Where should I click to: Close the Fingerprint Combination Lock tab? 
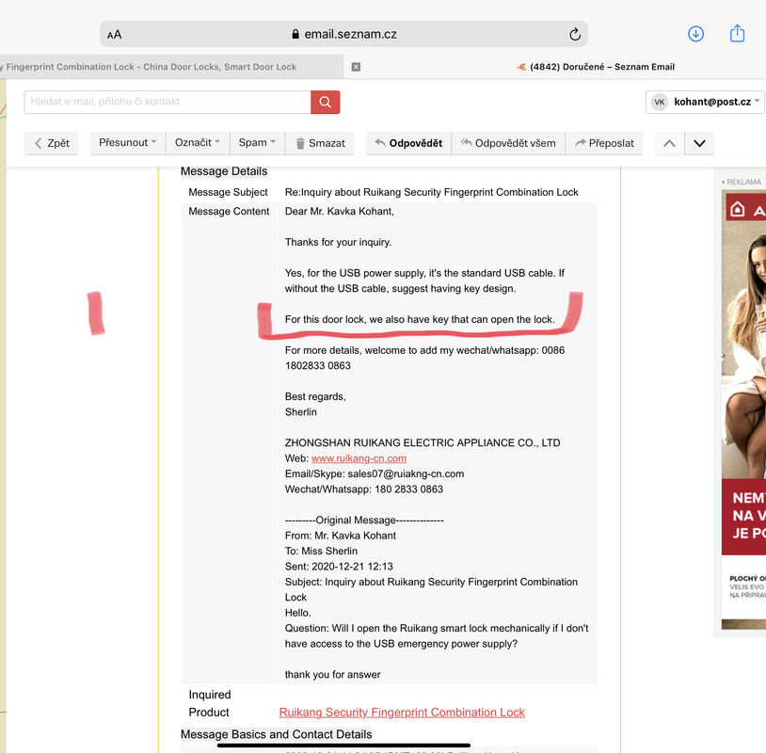(x=356, y=67)
